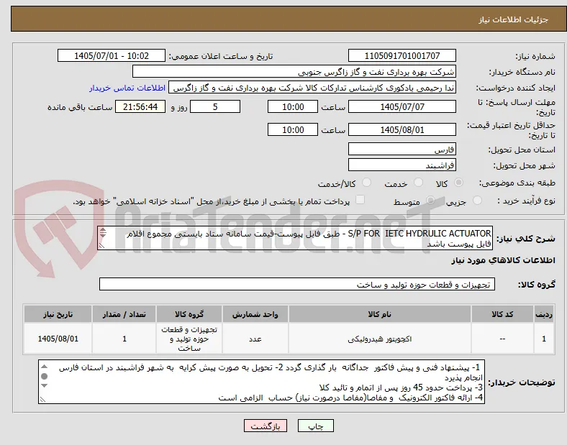Click the remaining time countdown 21:56:44

point(140,107)
